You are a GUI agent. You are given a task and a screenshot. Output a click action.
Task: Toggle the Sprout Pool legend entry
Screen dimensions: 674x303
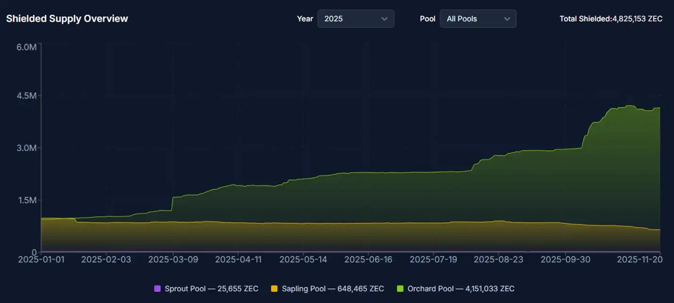(x=206, y=288)
